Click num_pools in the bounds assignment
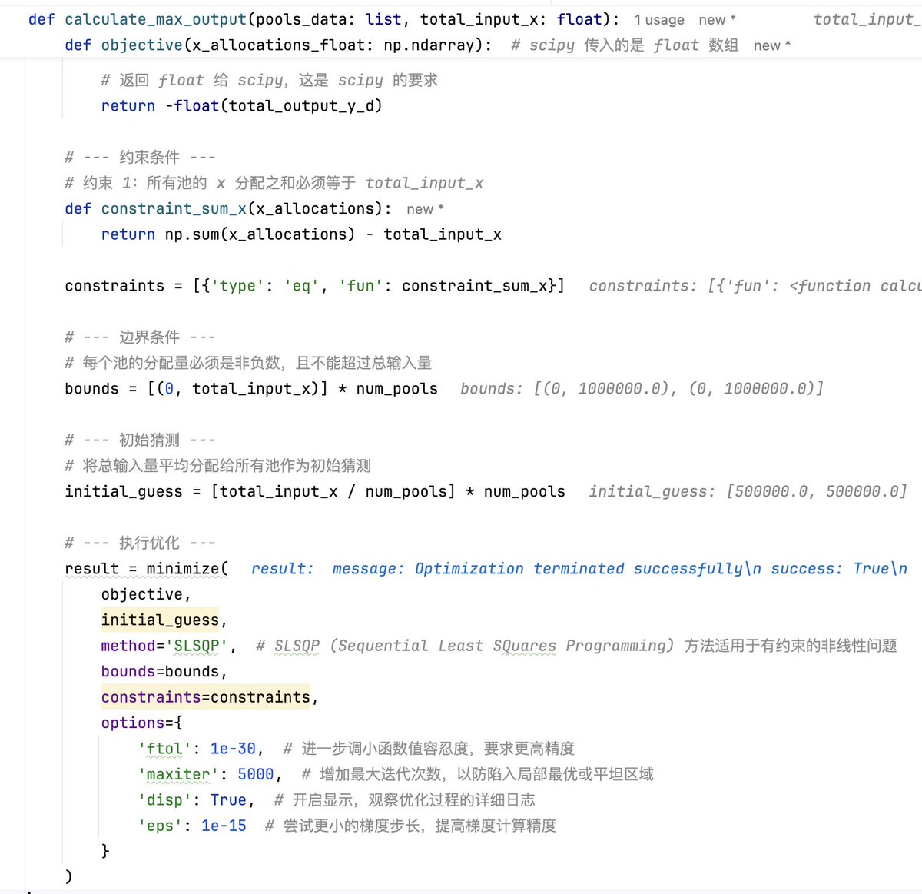 coord(396,389)
